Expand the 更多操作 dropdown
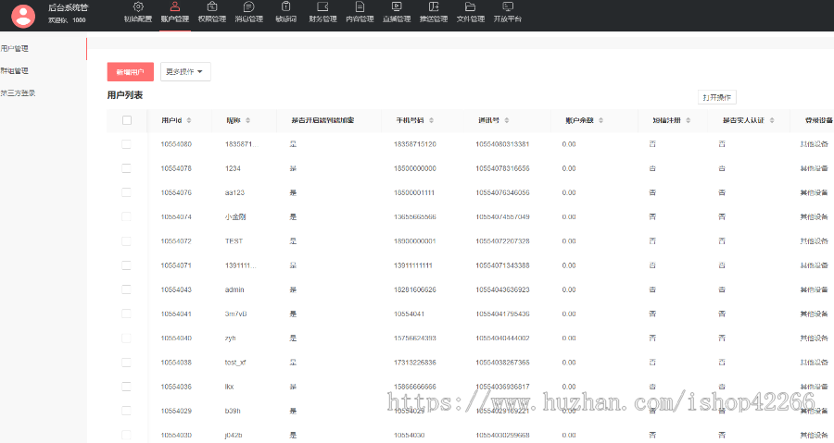Viewport: 834px width, 443px height. pyautogui.click(x=184, y=71)
